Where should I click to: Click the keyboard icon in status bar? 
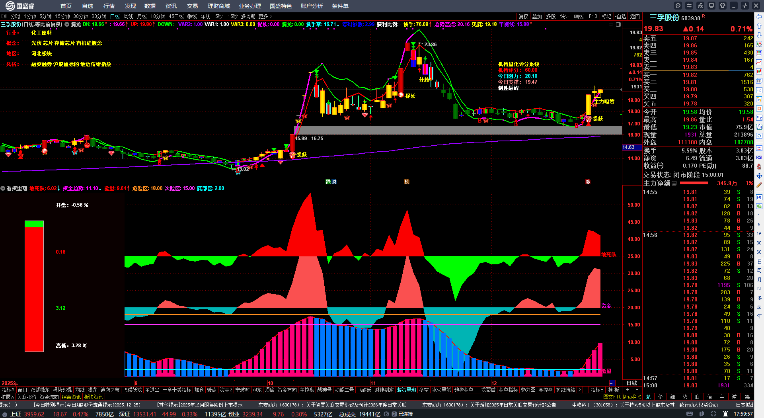pyautogui.click(x=690, y=414)
